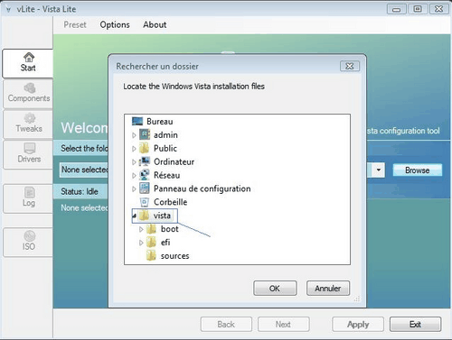Select the Réseau tree item label
This screenshot has width=452, height=340.
167,175
